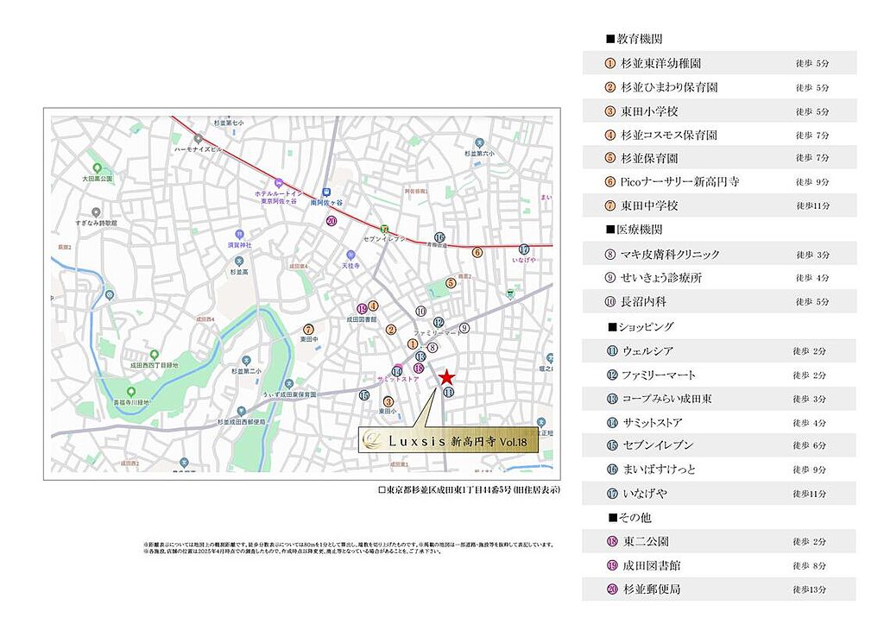Click the red star property marker on map
The width and height of the screenshot is (884, 624).
pos(446,377)
